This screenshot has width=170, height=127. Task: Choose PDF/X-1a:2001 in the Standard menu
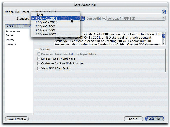[x=55, y=18]
